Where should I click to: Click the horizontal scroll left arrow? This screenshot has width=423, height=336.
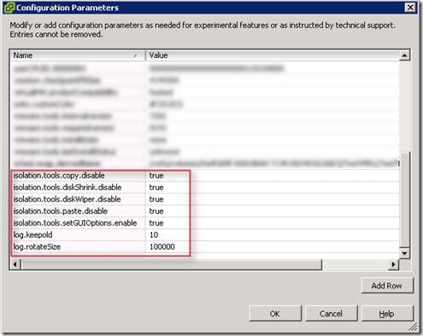[x=15, y=264]
